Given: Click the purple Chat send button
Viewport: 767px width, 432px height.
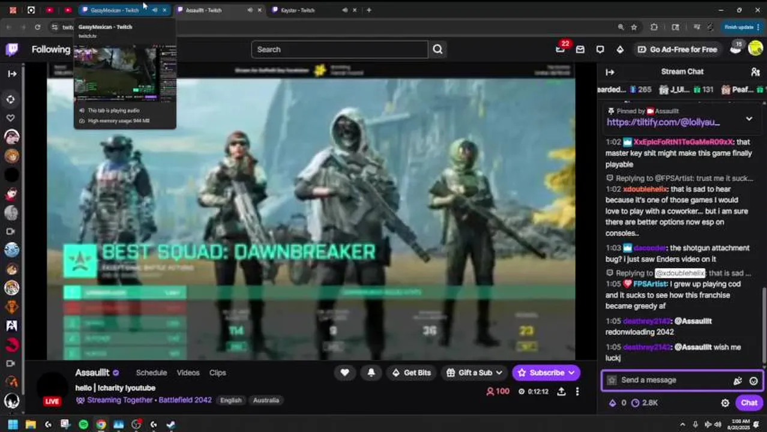Looking at the screenshot, I should click(749, 403).
